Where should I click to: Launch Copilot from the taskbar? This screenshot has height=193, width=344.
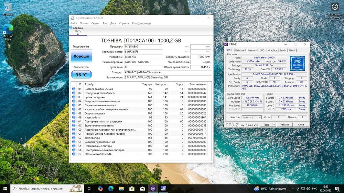click(100, 189)
